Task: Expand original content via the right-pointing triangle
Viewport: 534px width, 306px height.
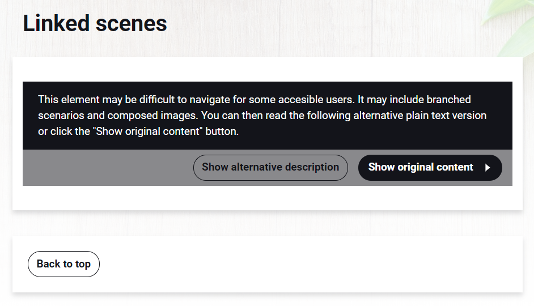Action: point(488,168)
